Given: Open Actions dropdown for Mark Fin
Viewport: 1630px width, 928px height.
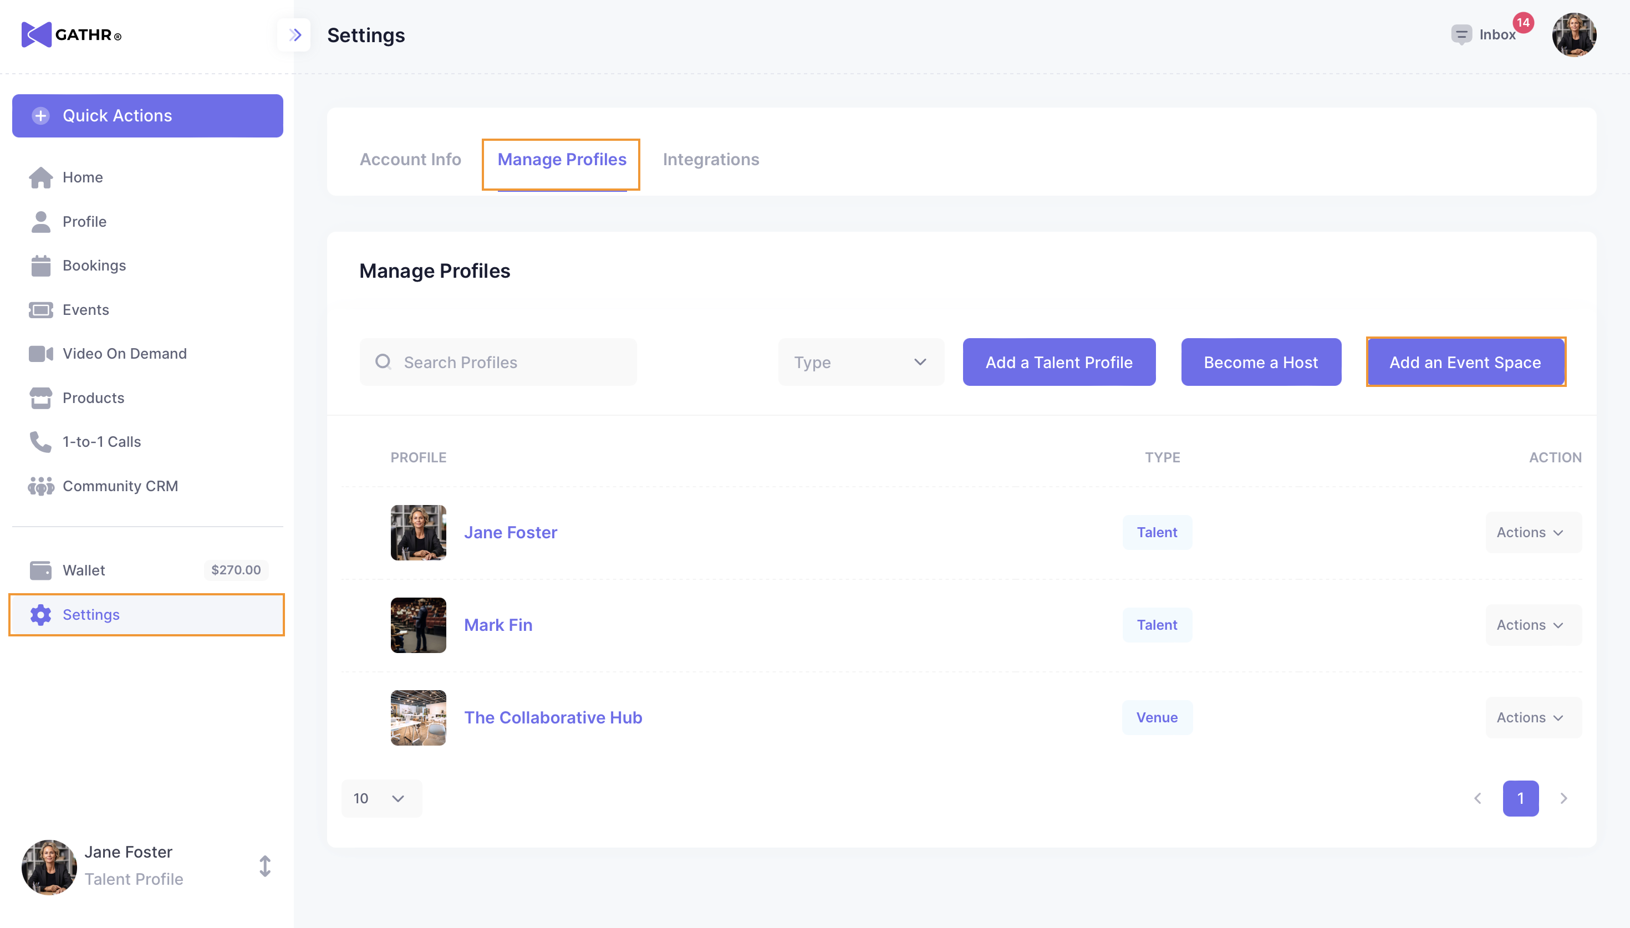Looking at the screenshot, I should tap(1532, 625).
